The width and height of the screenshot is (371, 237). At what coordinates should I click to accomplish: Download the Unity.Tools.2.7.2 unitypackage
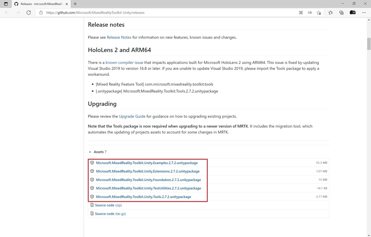click(143, 197)
